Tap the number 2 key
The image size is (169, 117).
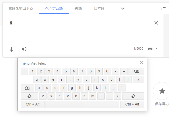pyautogui.click(x=41, y=71)
